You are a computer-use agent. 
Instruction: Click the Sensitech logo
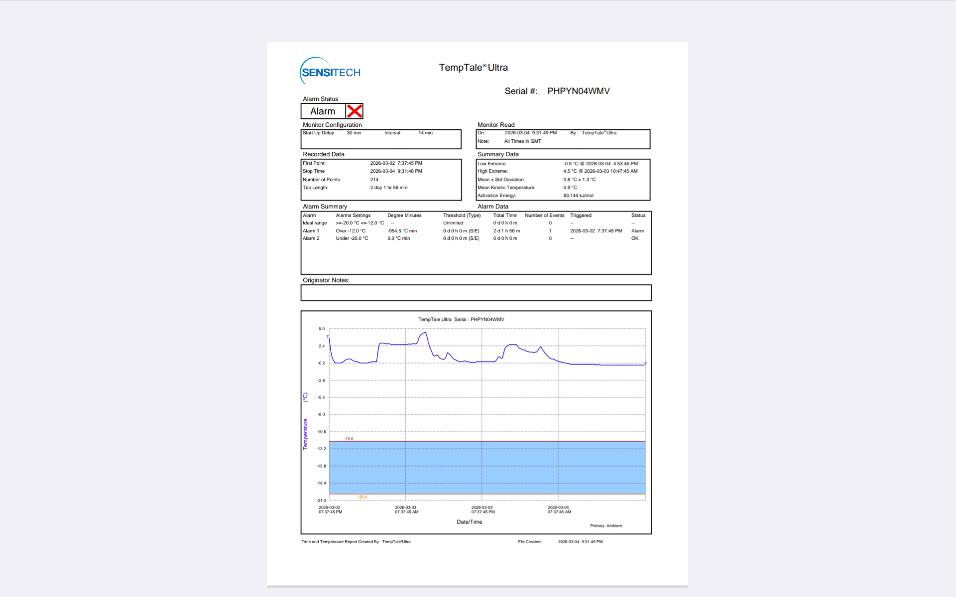pos(330,72)
